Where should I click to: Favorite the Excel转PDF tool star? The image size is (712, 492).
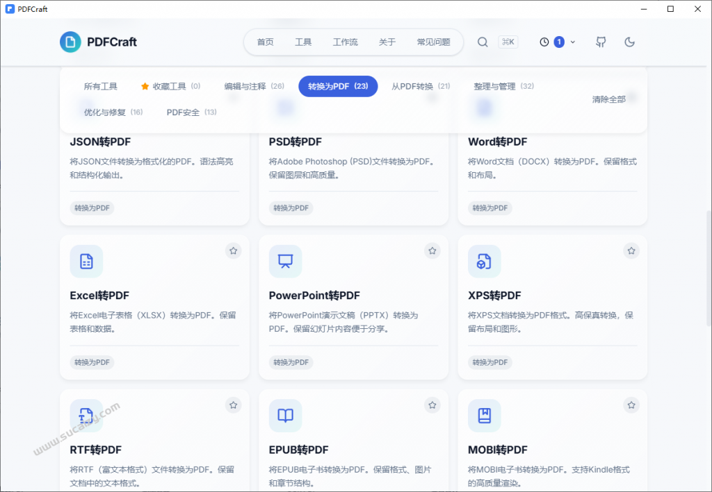(x=234, y=251)
